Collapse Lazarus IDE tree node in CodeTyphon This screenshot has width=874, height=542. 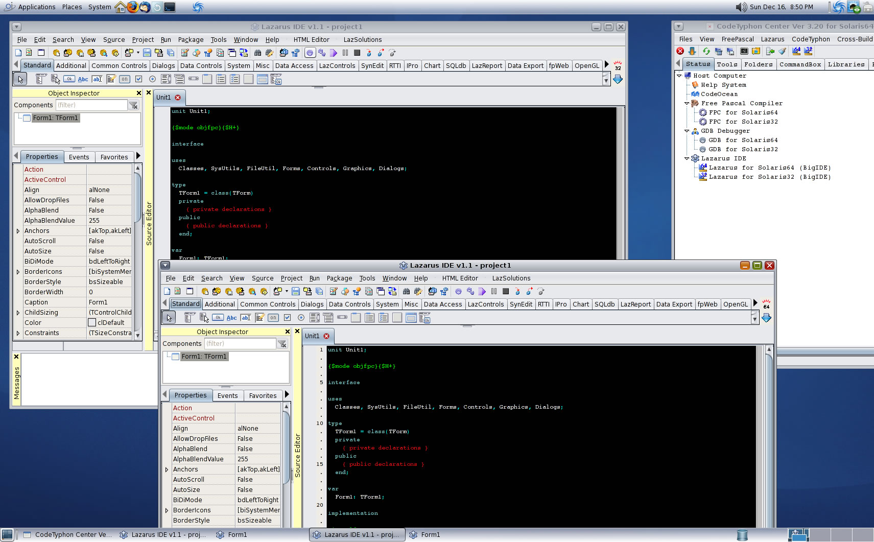click(687, 158)
